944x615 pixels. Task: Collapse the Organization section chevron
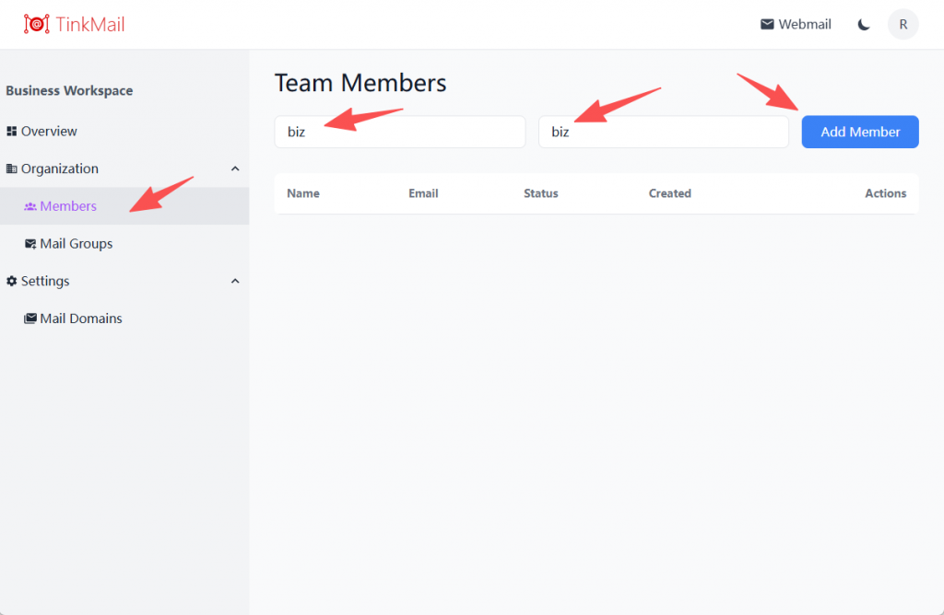[235, 168]
